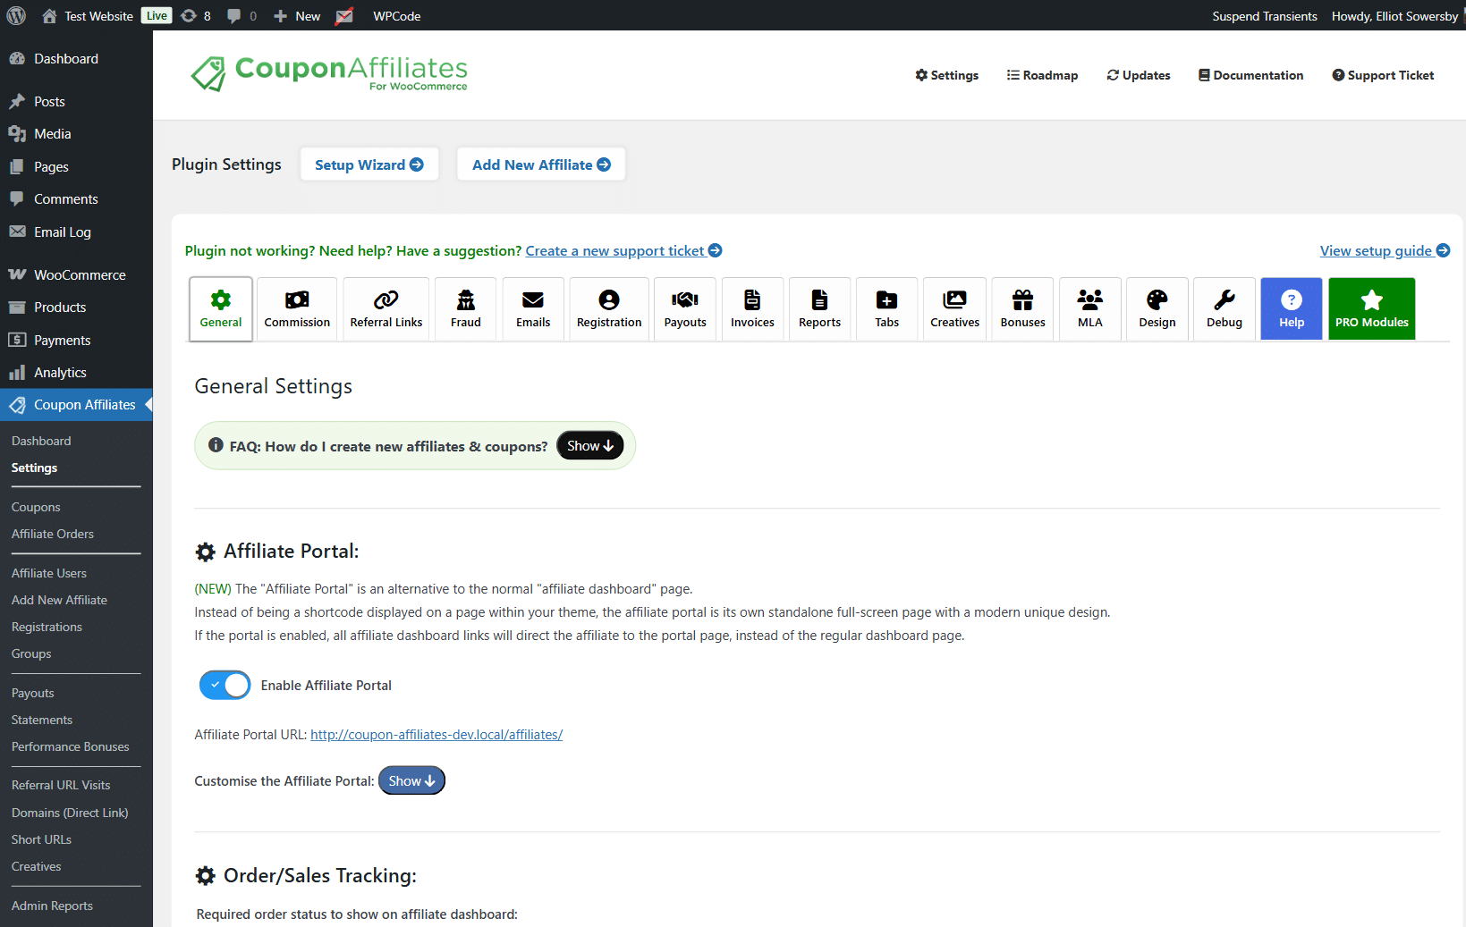
Task: Click the WordPress logo icon
Action: pos(16,16)
